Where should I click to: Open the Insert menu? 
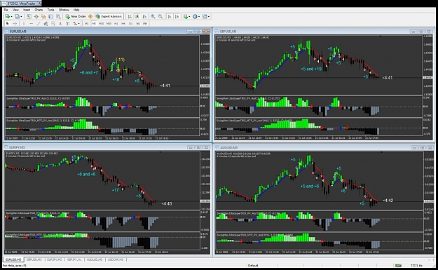click(x=27, y=10)
